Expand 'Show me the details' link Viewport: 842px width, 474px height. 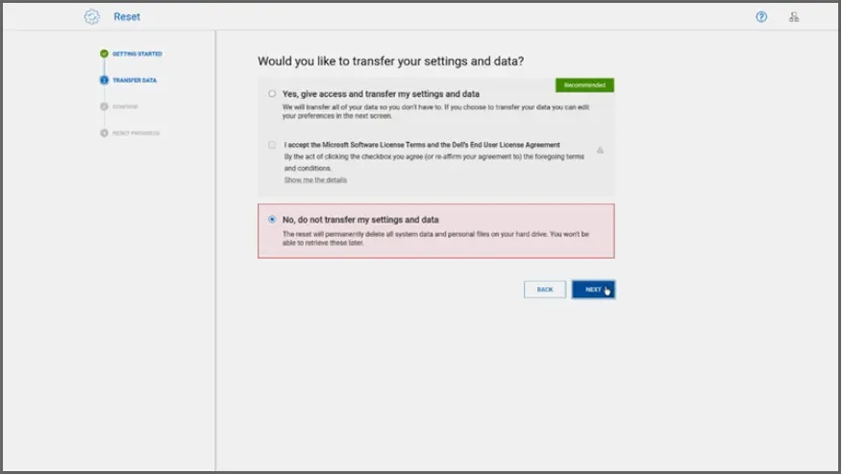[315, 180]
